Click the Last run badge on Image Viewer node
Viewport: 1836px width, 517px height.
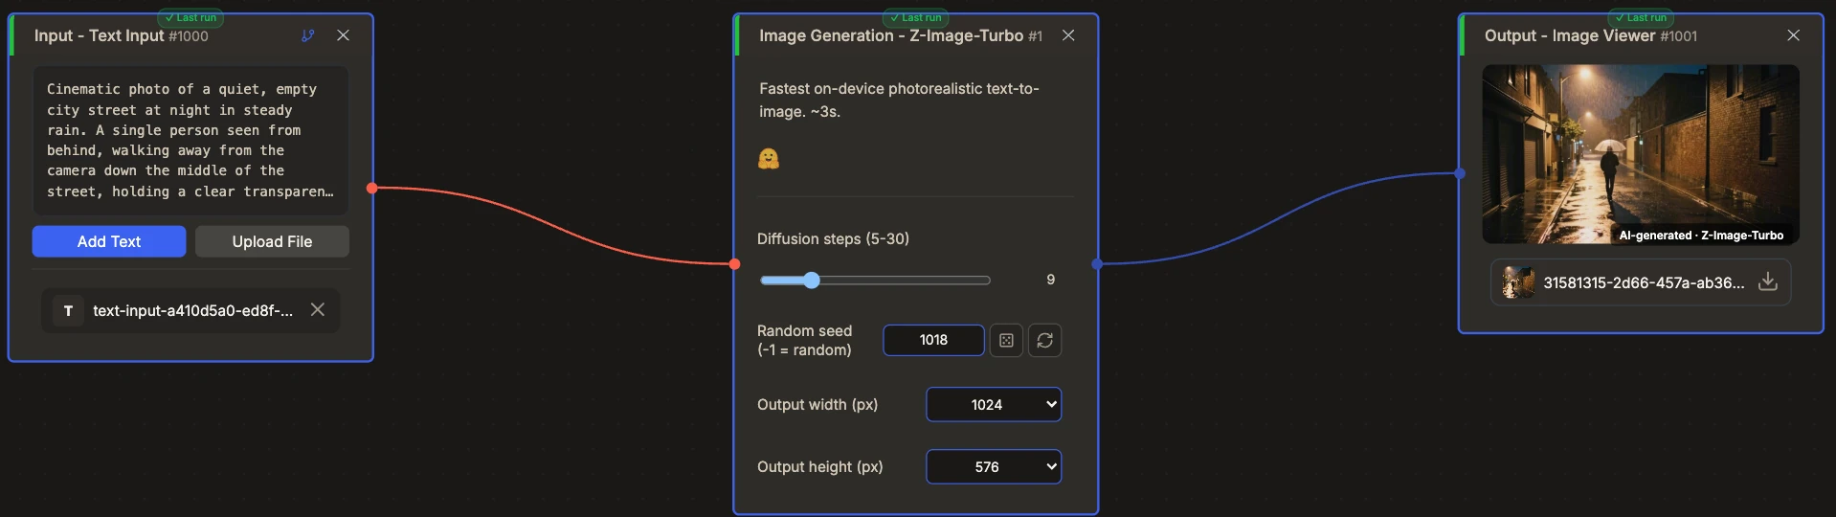tap(1641, 17)
